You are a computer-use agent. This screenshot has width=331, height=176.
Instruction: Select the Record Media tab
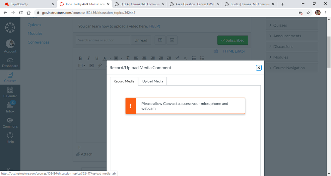[124, 81]
